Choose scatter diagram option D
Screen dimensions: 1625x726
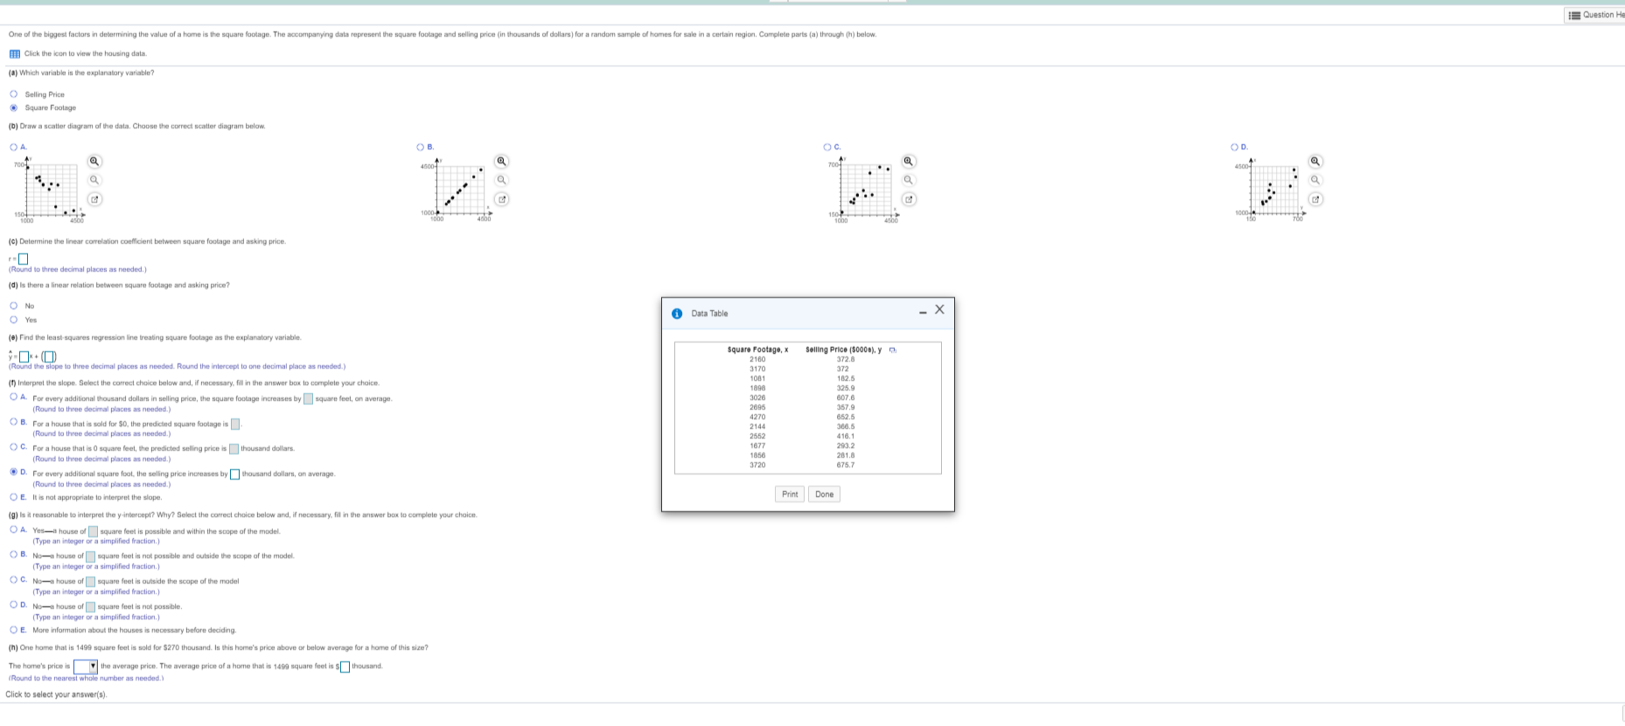[x=1234, y=147]
